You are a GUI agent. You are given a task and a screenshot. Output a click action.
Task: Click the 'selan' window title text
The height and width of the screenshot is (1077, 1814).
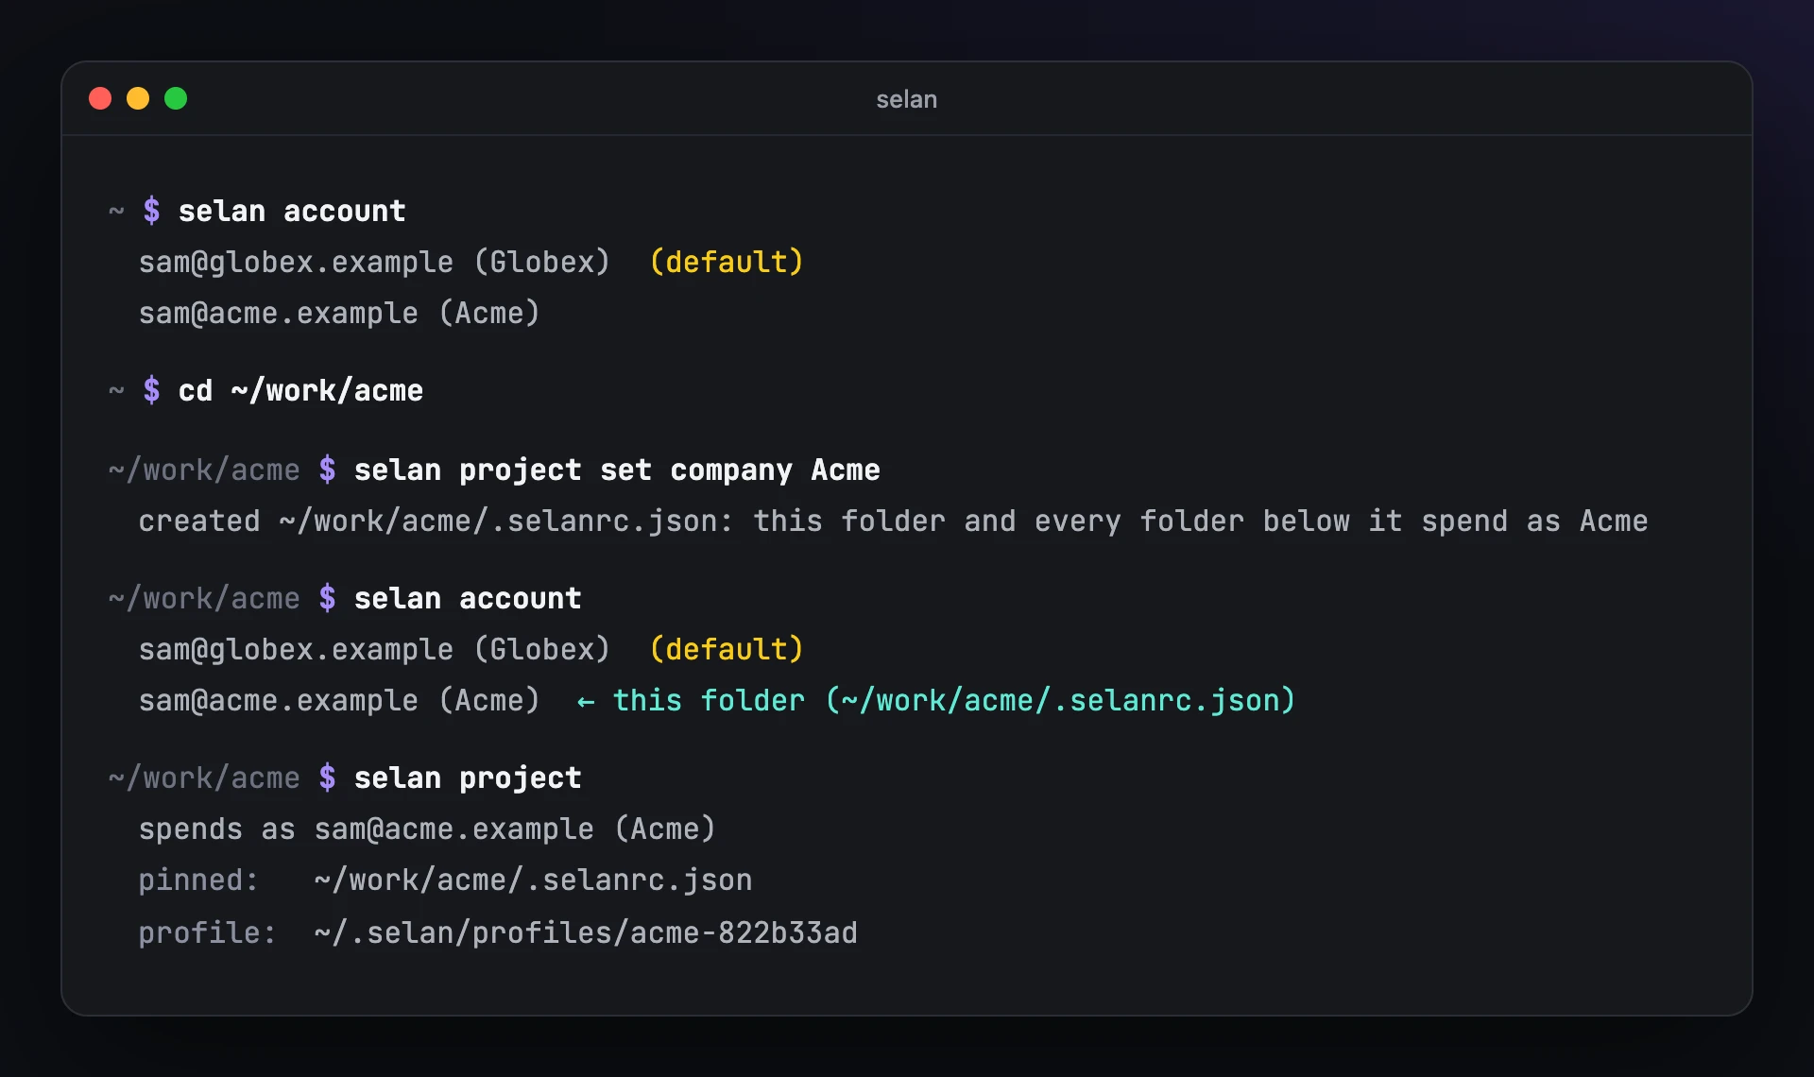click(906, 99)
